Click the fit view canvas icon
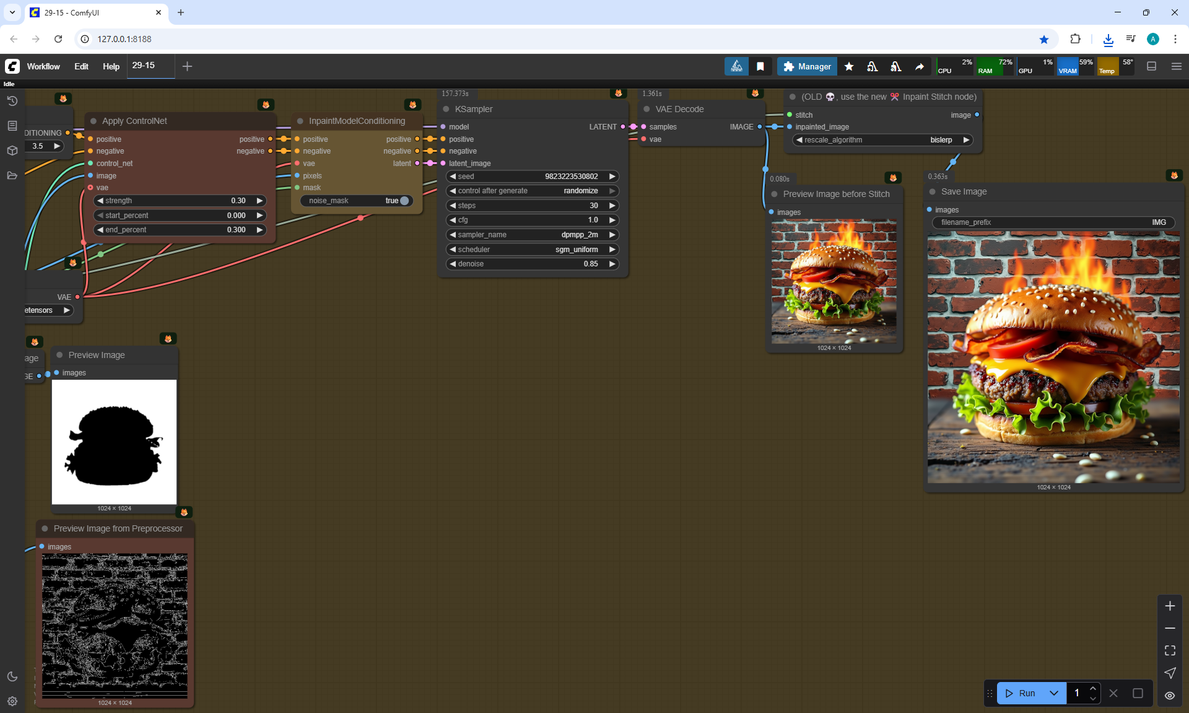 click(x=1170, y=650)
